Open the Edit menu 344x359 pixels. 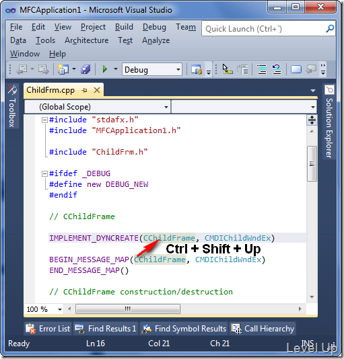point(38,27)
